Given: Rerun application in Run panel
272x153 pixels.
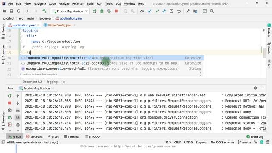Looking at the screenshot, I should (10, 96).
